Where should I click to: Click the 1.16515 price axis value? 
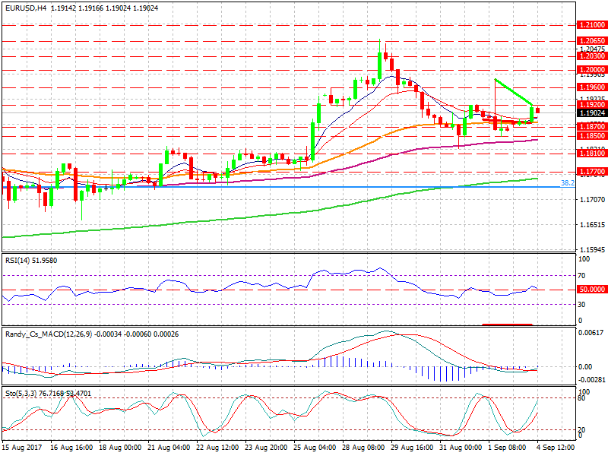click(x=592, y=224)
